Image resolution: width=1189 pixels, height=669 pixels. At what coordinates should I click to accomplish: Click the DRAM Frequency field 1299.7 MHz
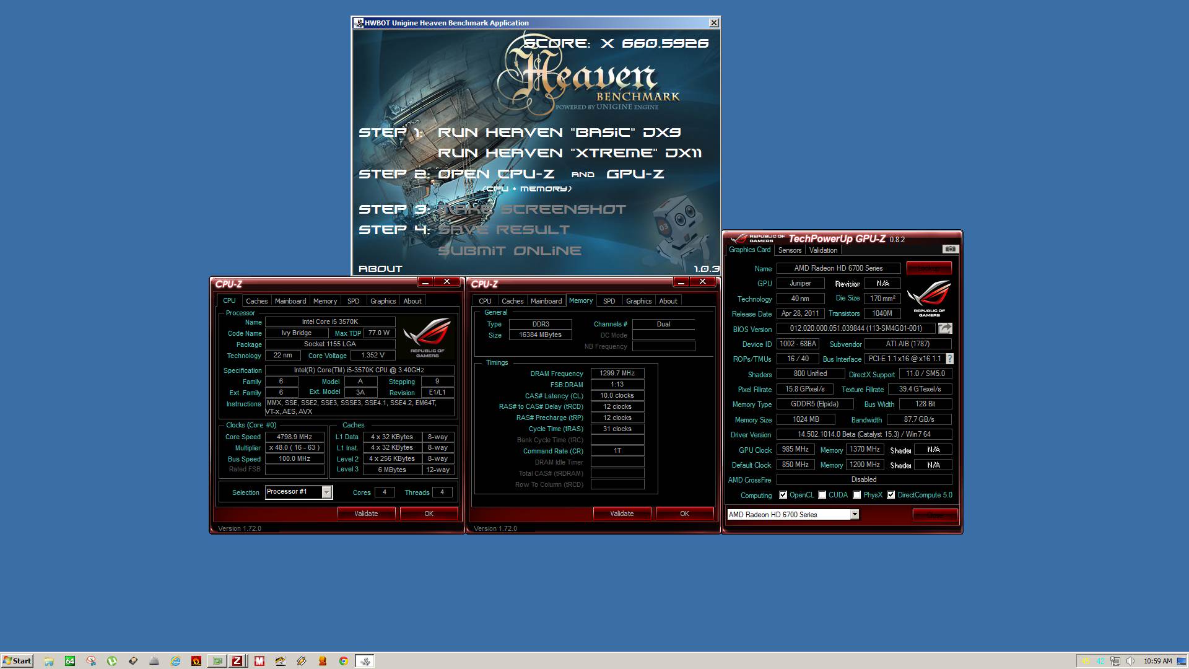617,374
